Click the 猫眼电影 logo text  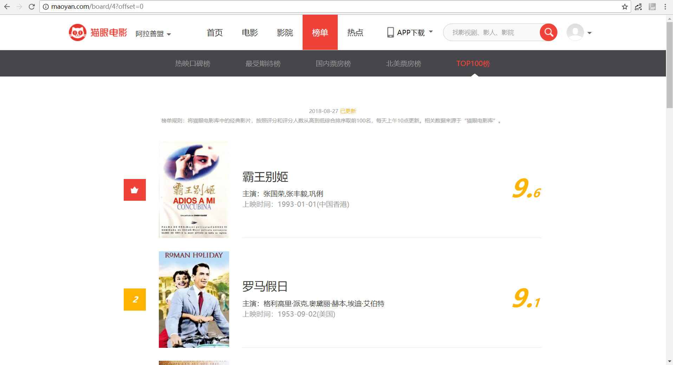click(x=109, y=33)
